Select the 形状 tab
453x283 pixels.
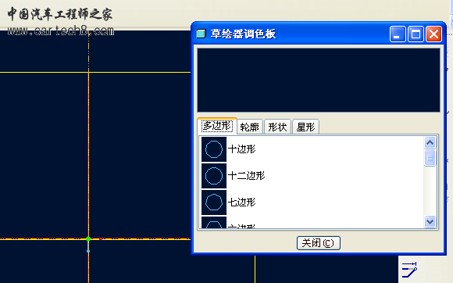click(277, 127)
